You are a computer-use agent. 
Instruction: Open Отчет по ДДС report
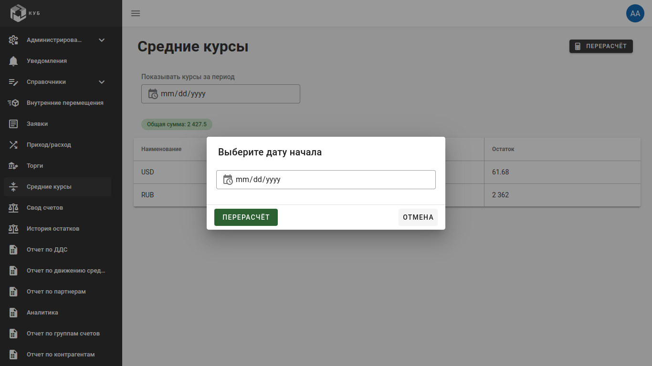(x=57, y=250)
